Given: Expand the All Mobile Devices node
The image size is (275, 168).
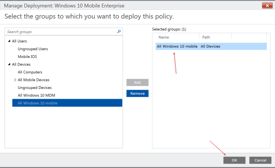Looking at the screenshot, I should click(x=15, y=80).
